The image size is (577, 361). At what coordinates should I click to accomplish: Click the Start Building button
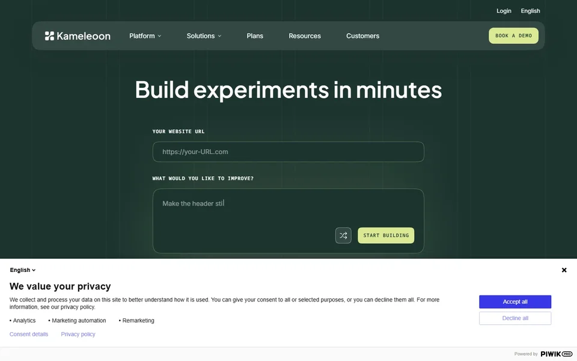tap(386, 235)
